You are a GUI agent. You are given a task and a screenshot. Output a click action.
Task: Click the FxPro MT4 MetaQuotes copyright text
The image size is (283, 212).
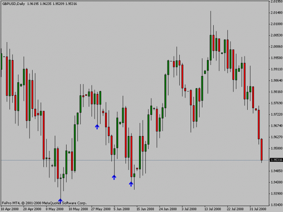(44, 203)
